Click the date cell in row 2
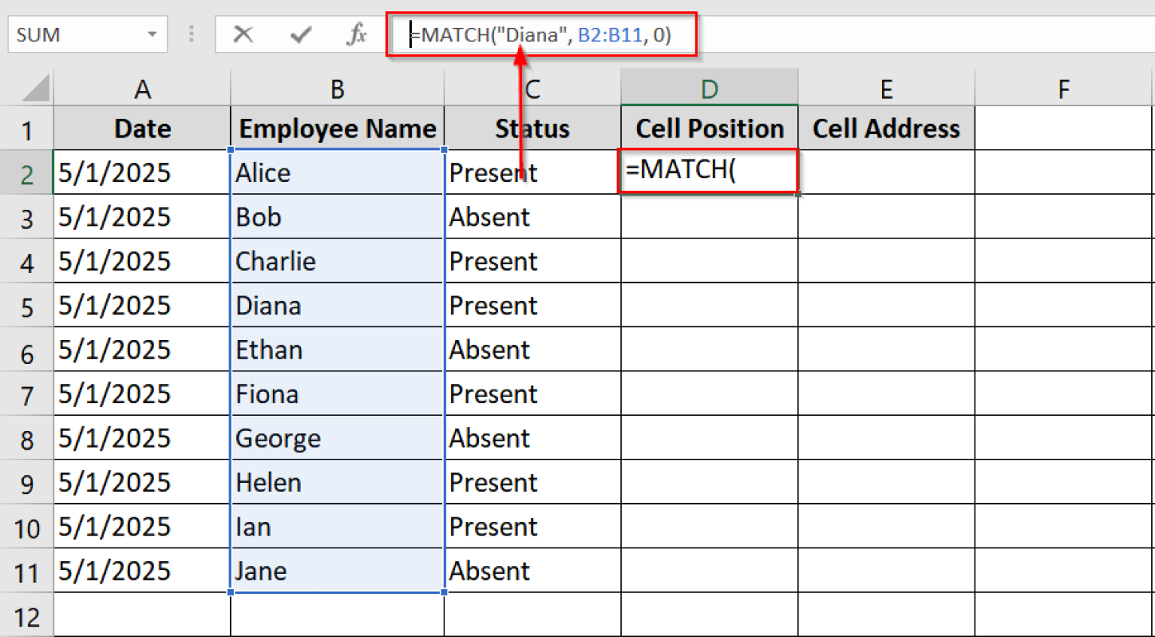Image resolution: width=1155 pixels, height=637 pixels. click(141, 171)
